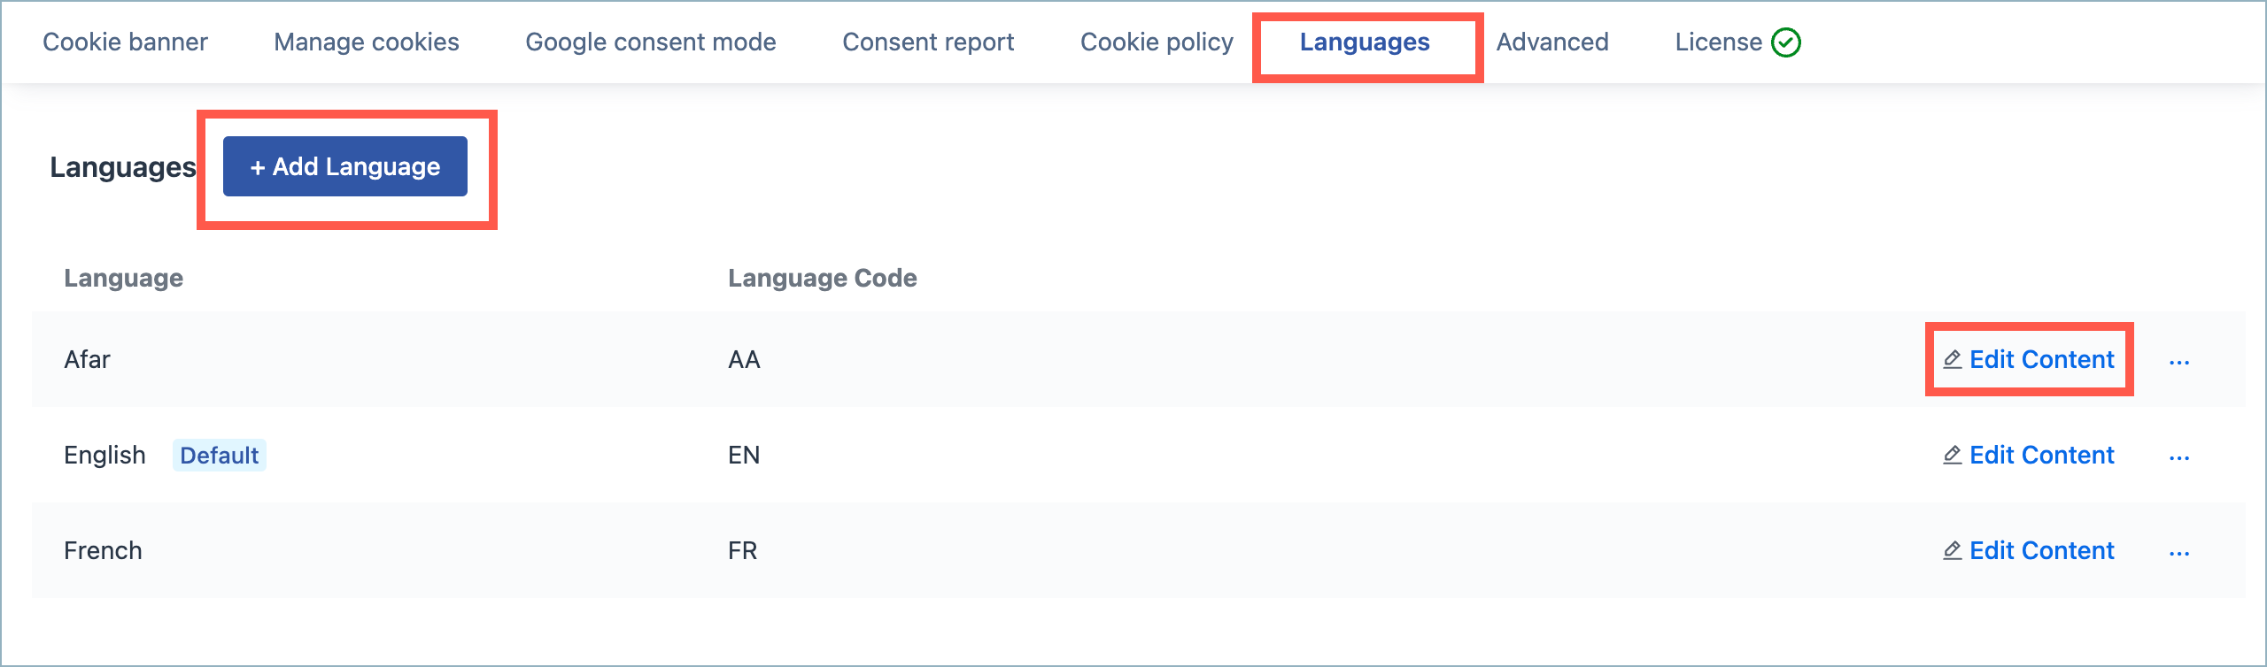Viewport: 2267px width, 667px height.
Task: Select the Languages tab
Action: click(1365, 42)
